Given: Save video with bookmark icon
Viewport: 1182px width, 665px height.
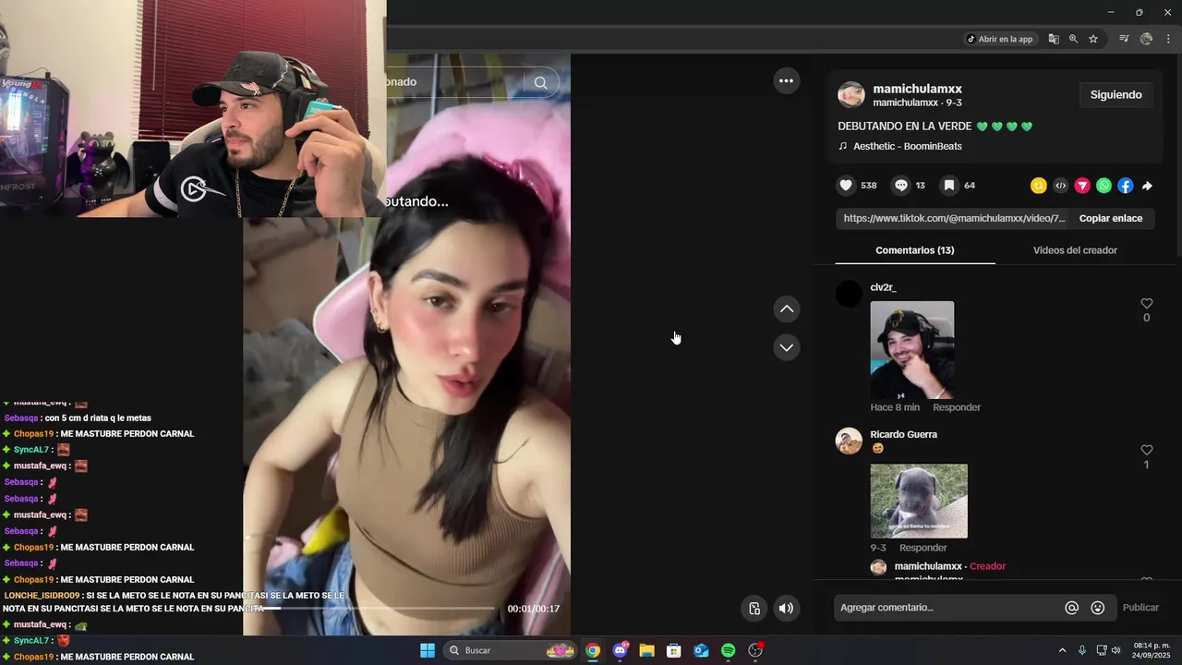Looking at the screenshot, I should (948, 186).
